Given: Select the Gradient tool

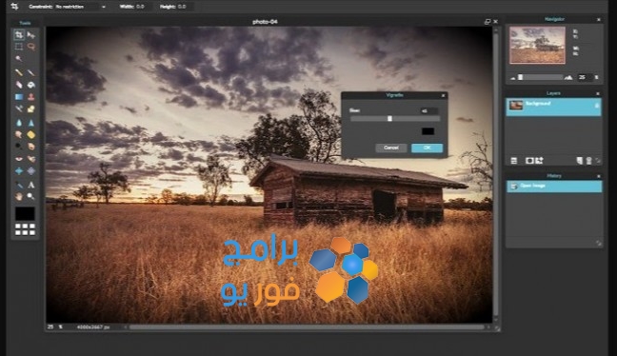Looking at the screenshot, I should [18, 97].
